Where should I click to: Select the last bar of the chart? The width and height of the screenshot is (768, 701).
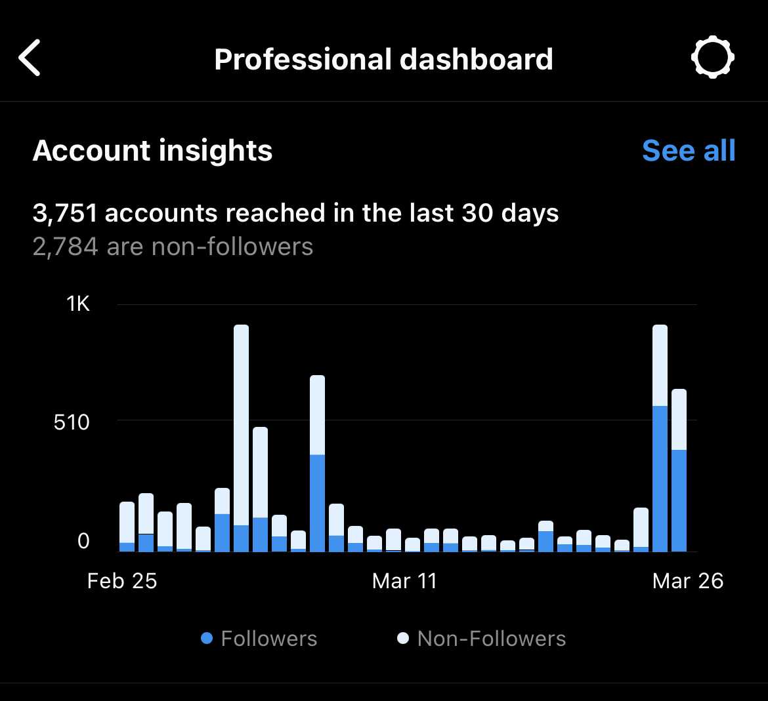[x=679, y=470]
